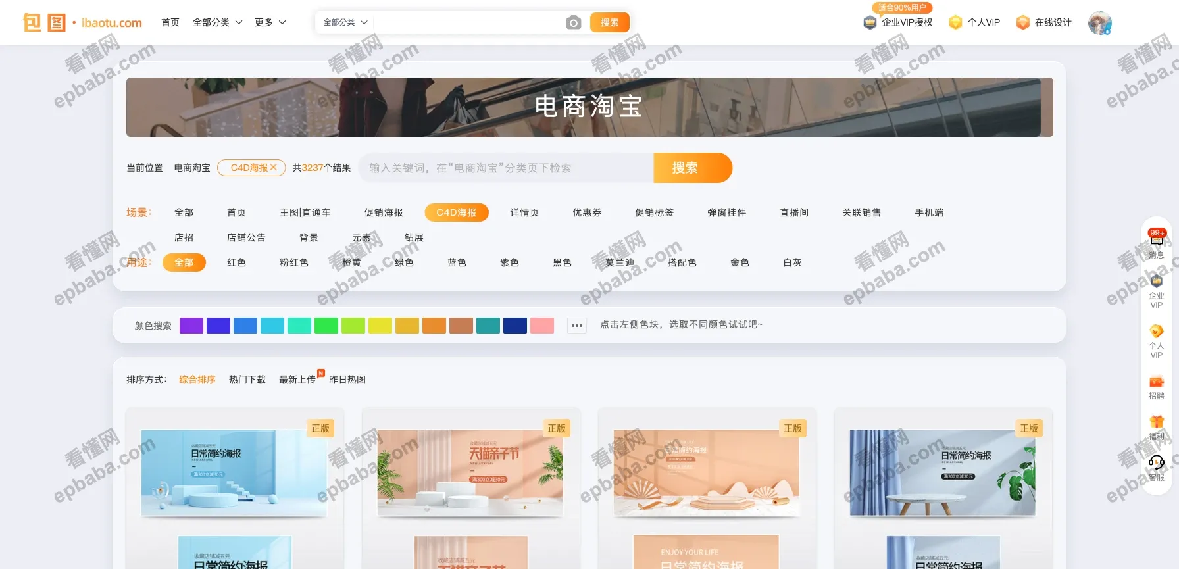1179x569 pixels.
Task: Filter by 金色
Action: point(740,262)
